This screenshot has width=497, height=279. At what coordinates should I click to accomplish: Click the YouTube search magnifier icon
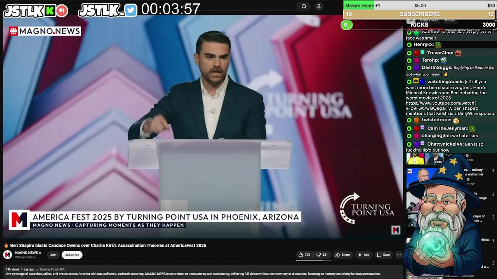[304, 6]
